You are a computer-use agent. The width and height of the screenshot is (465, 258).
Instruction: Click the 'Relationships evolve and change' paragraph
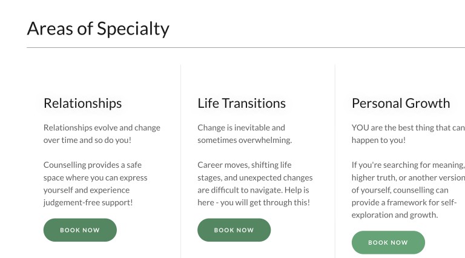coord(102,134)
